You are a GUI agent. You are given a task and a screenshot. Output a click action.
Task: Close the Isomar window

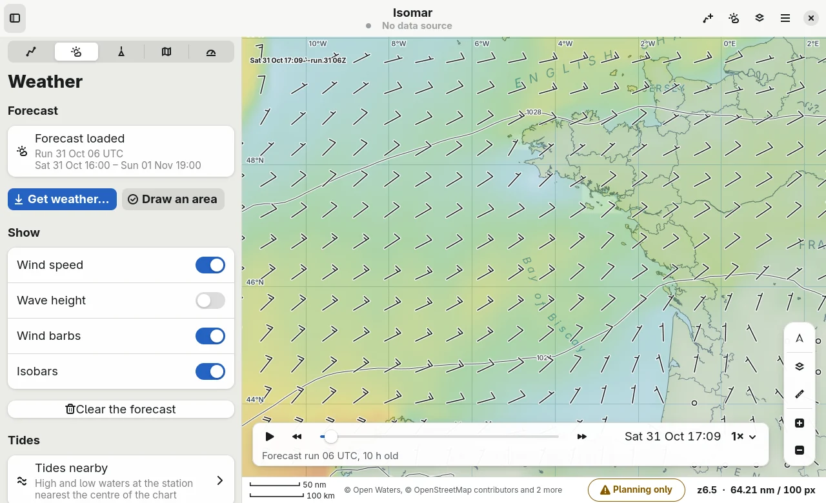811,18
